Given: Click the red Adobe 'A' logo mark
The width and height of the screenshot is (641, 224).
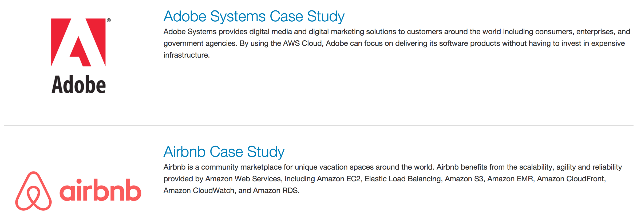Looking at the screenshot, I should click(78, 43).
